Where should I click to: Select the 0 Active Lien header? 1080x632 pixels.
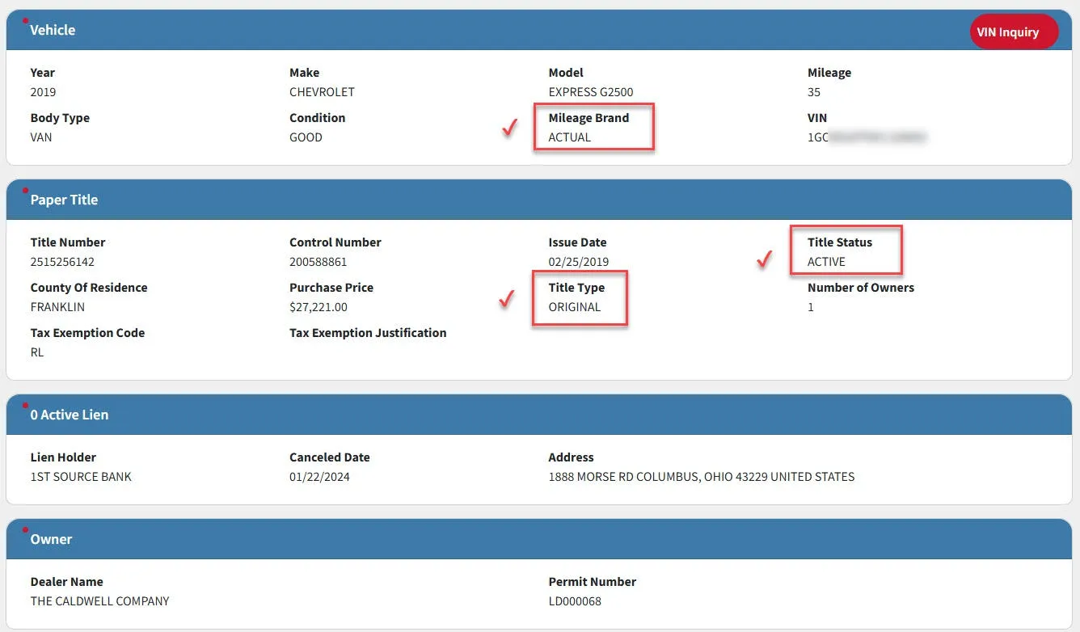[539, 415]
